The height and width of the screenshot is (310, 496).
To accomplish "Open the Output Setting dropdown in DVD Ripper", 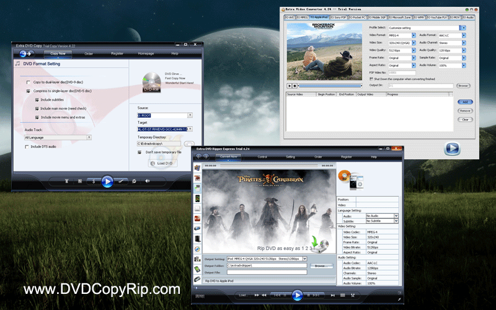I will (x=304, y=259).
